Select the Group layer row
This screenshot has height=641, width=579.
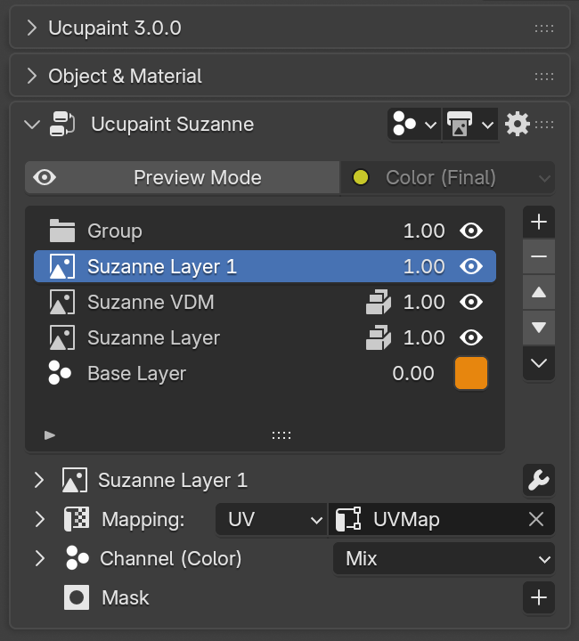(x=265, y=231)
